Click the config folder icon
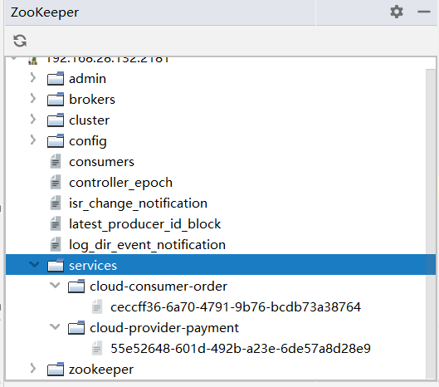439x387 pixels. (56, 140)
